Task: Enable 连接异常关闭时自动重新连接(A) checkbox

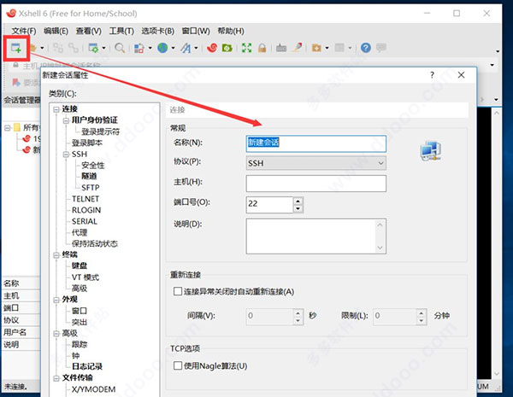Action: pos(178,291)
